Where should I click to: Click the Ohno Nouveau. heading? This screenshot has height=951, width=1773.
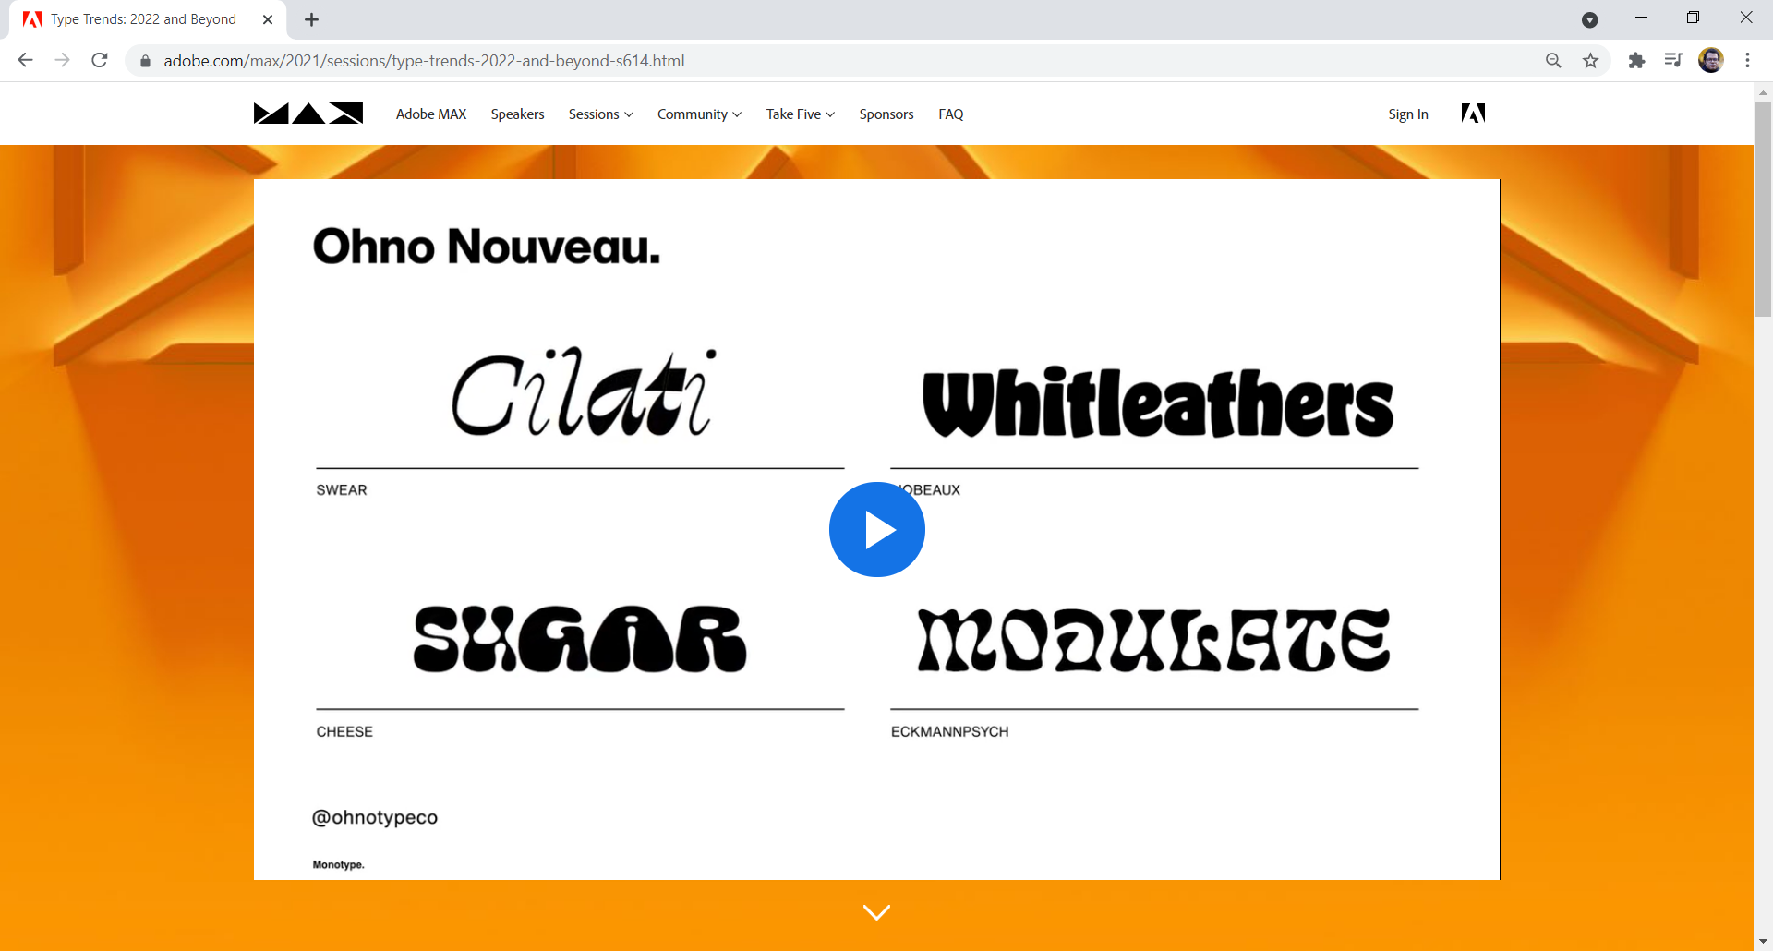487,247
